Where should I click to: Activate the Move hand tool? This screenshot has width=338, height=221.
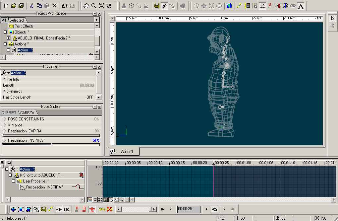pyautogui.click(x=86, y=6)
